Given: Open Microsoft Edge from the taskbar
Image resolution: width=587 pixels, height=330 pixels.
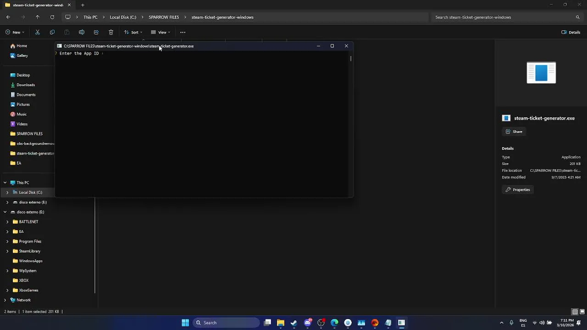Looking at the screenshot, I should (334, 323).
